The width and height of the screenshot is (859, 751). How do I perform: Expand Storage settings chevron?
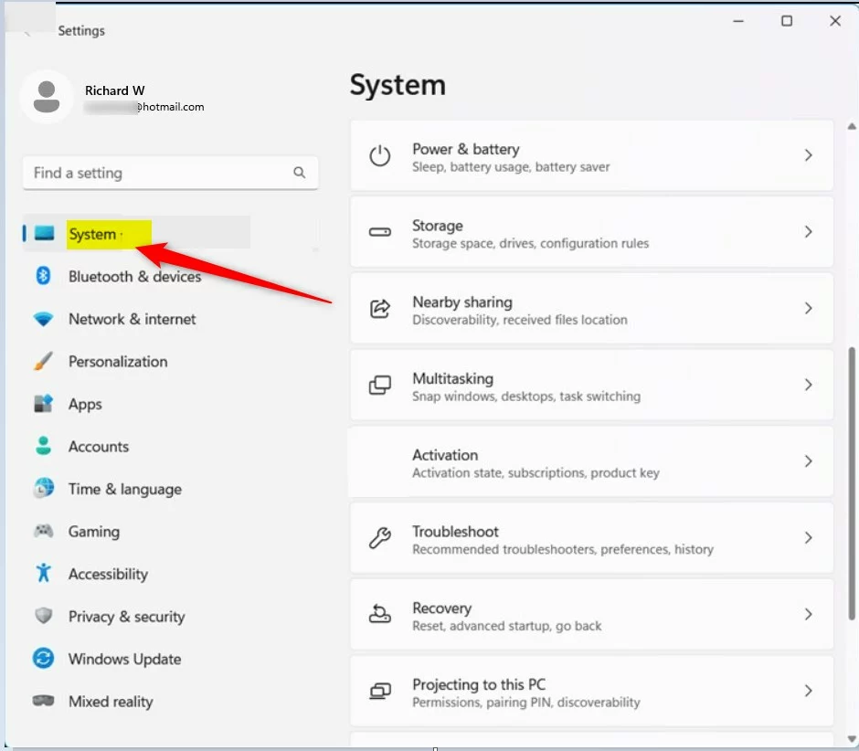(x=808, y=232)
